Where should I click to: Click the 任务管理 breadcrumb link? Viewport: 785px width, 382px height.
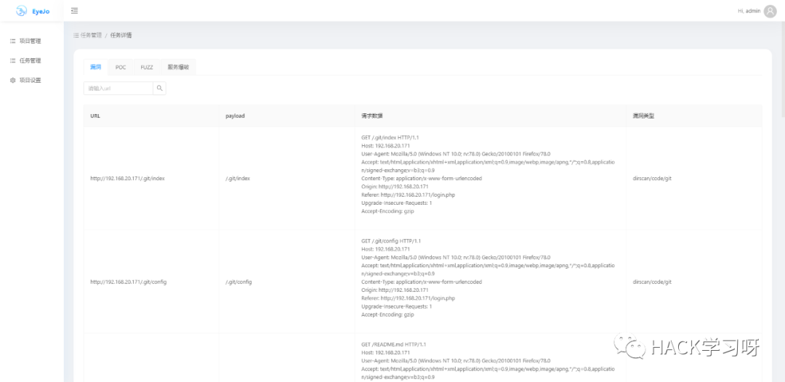pyautogui.click(x=88, y=35)
